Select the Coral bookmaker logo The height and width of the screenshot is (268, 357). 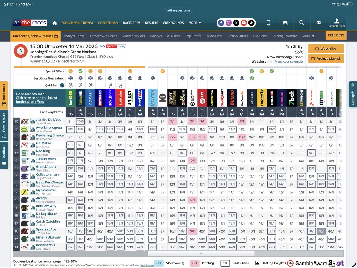coord(90,98)
